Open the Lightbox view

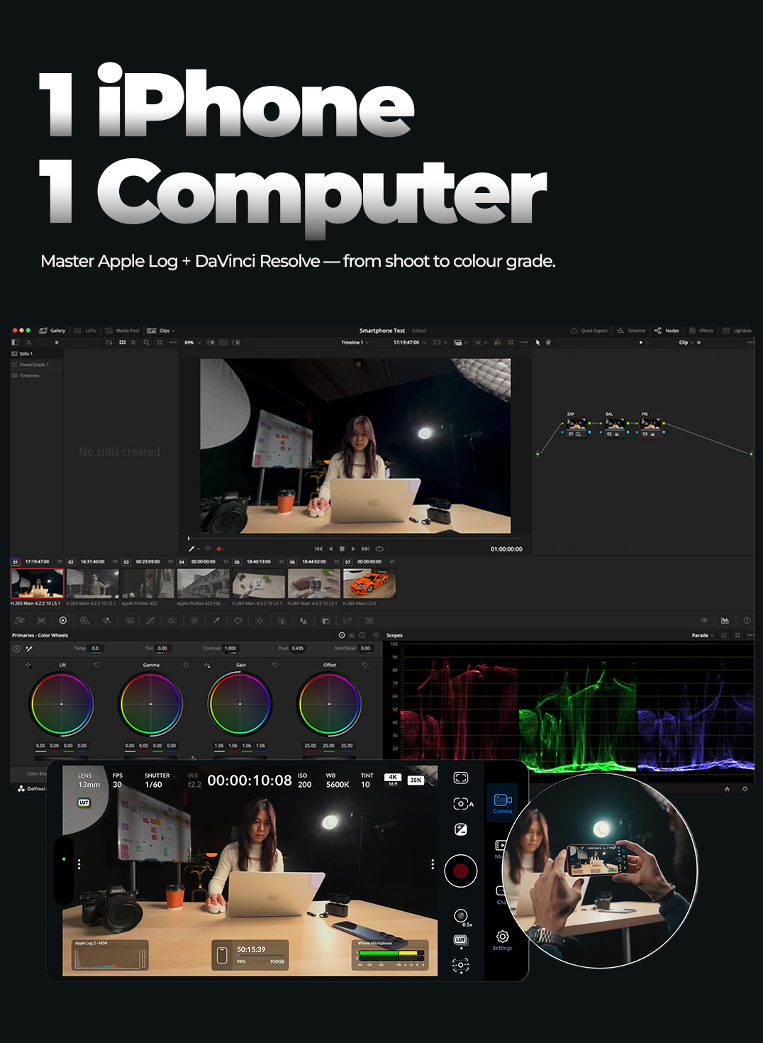point(737,331)
